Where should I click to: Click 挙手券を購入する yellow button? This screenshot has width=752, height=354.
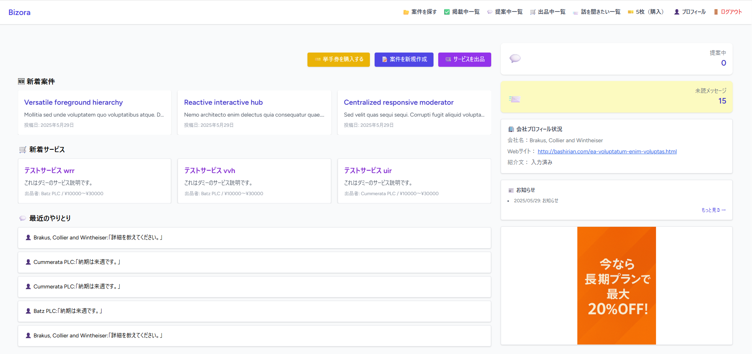[x=339, y=60]
